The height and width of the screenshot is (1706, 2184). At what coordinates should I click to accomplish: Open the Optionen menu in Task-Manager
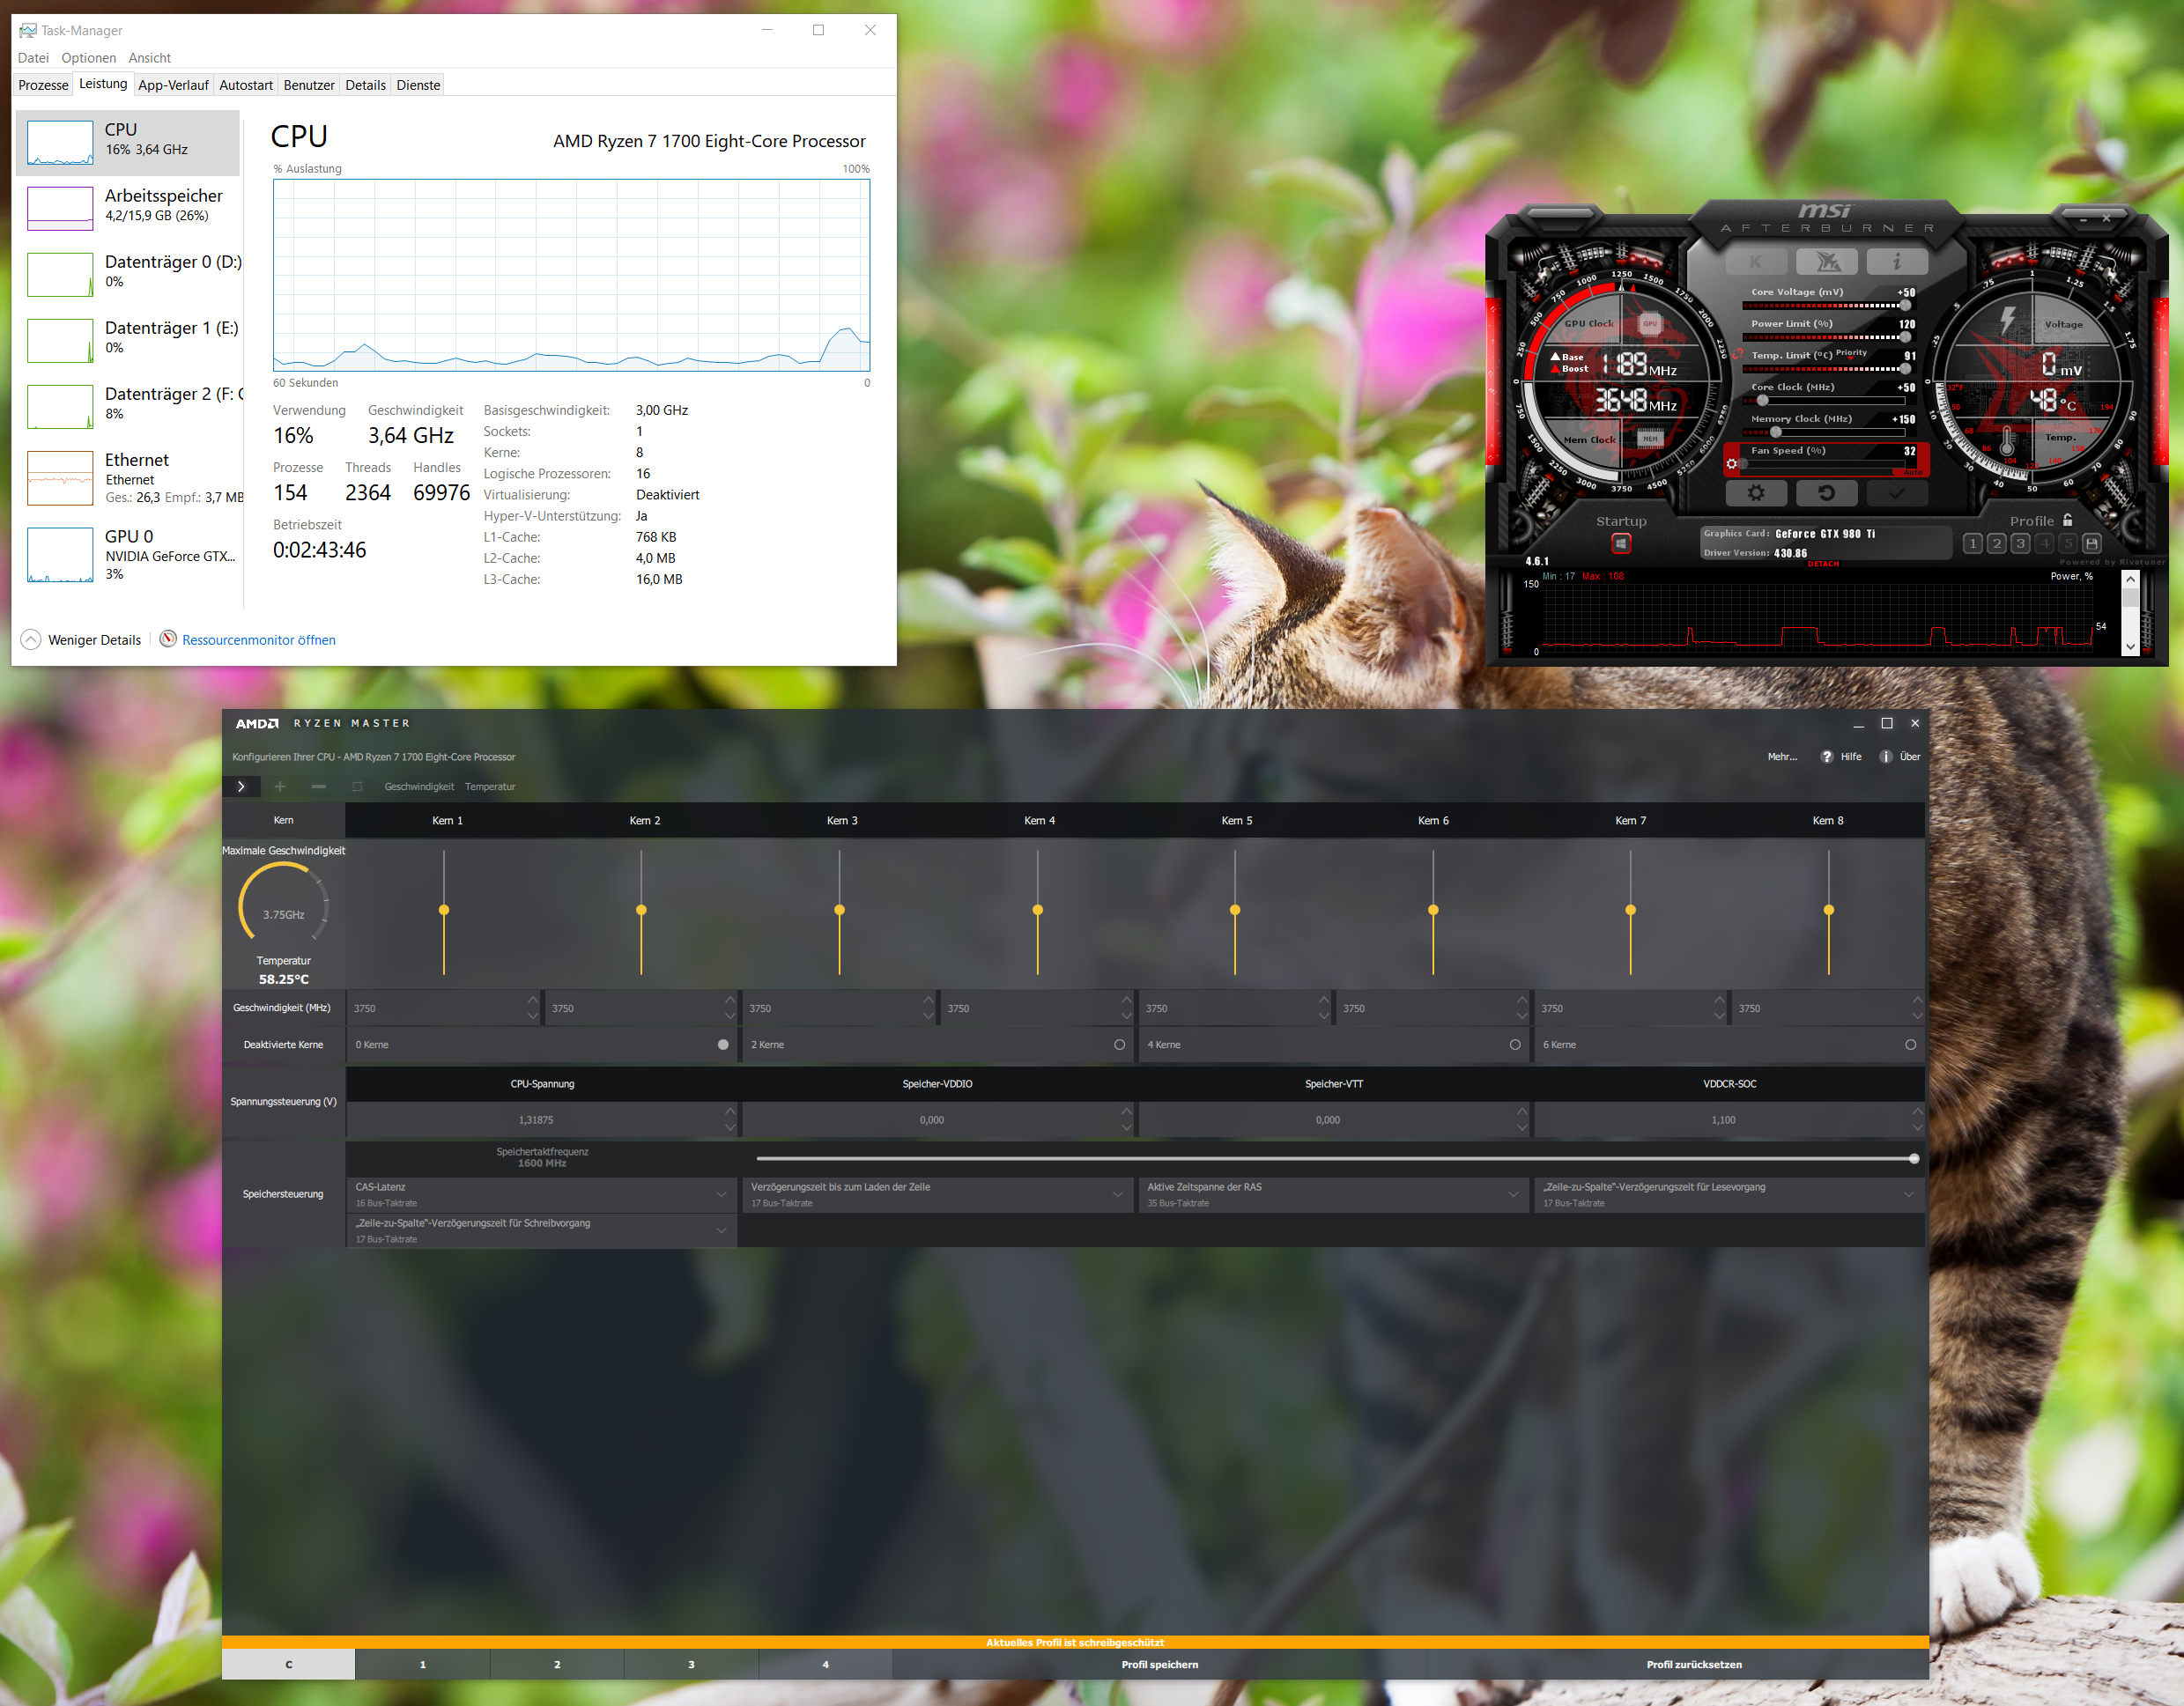point(88,58)
